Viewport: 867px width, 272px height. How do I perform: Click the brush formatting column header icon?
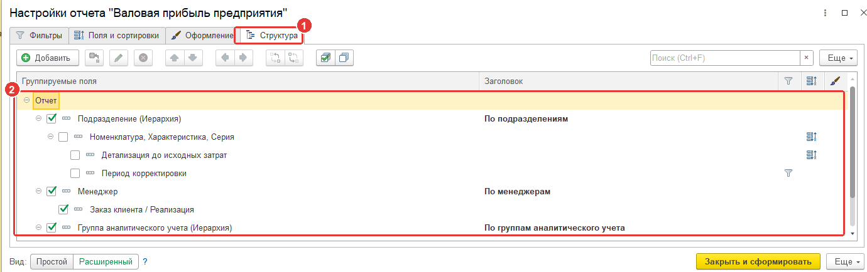pyautogui.click(x=834, y=81)
